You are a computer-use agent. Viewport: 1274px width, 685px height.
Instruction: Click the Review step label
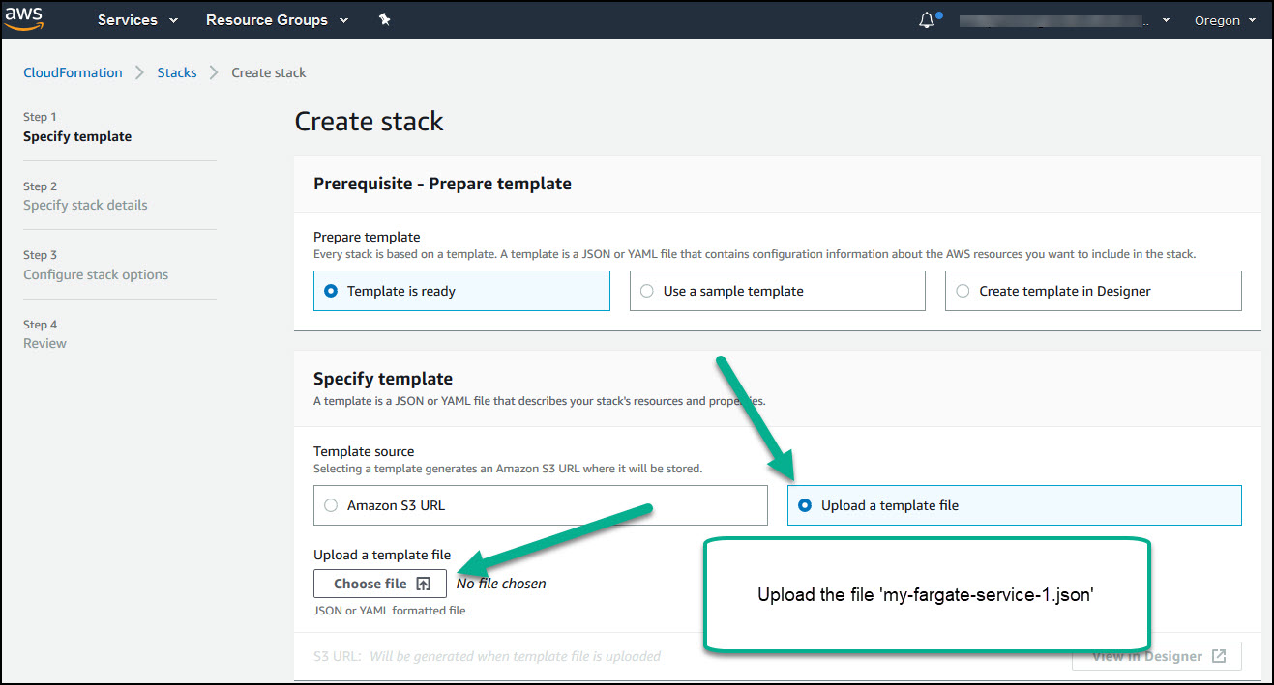44,343
